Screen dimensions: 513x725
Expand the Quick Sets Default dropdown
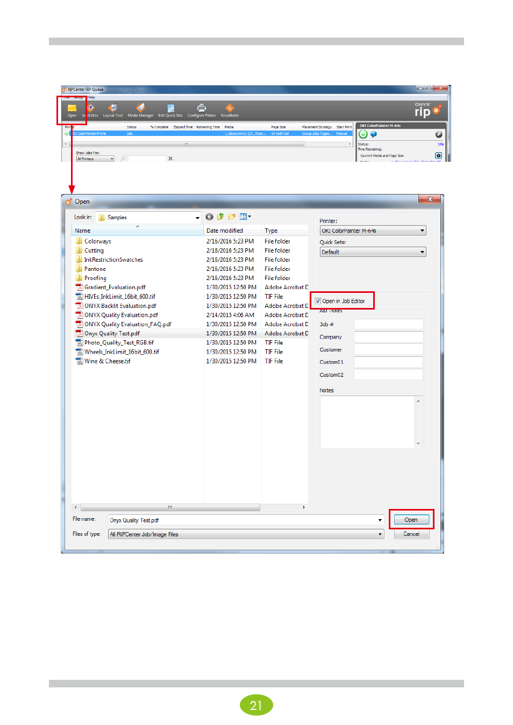(422, 252)
